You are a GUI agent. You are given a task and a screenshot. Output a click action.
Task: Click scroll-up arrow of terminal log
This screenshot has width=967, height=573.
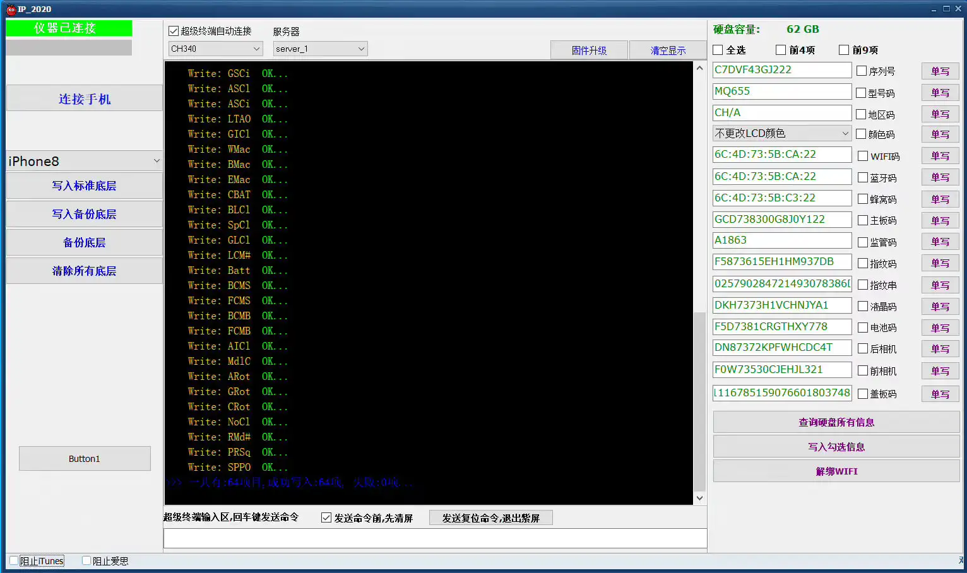(699, 68)
